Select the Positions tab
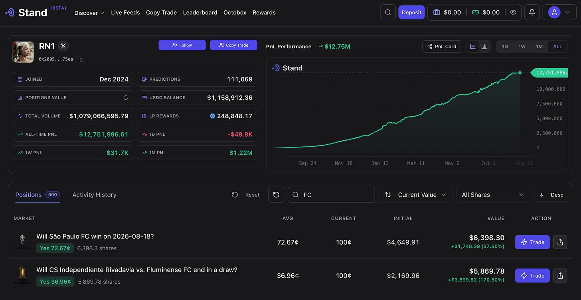The width and height of the screenshot is (581, 300). [38, 195]
